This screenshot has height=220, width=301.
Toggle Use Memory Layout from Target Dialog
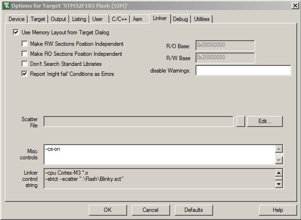[16, 33]
